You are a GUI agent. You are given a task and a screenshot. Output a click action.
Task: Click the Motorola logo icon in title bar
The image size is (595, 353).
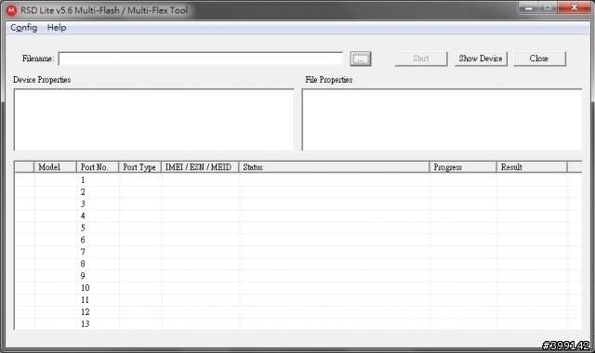11,10
